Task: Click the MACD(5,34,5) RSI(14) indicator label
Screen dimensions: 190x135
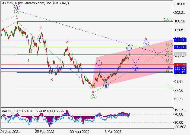Action: (33, 111)
